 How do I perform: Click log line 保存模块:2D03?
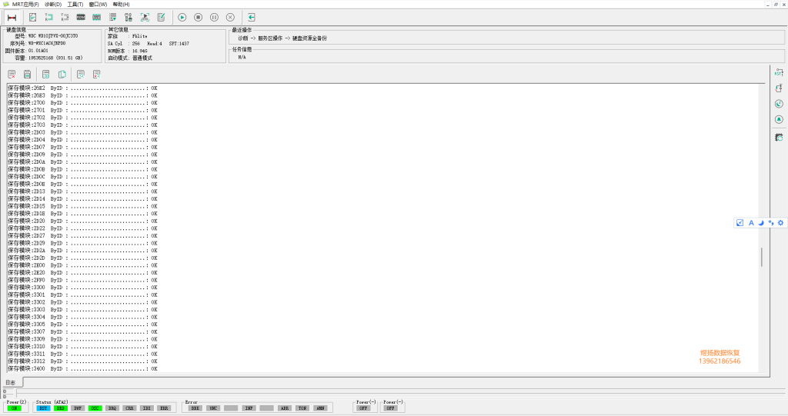tap(82, 132)
